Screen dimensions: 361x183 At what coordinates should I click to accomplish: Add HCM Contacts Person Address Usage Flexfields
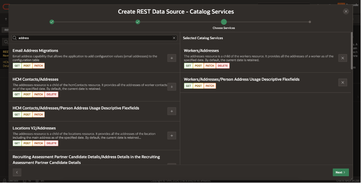tap(171, 111)
